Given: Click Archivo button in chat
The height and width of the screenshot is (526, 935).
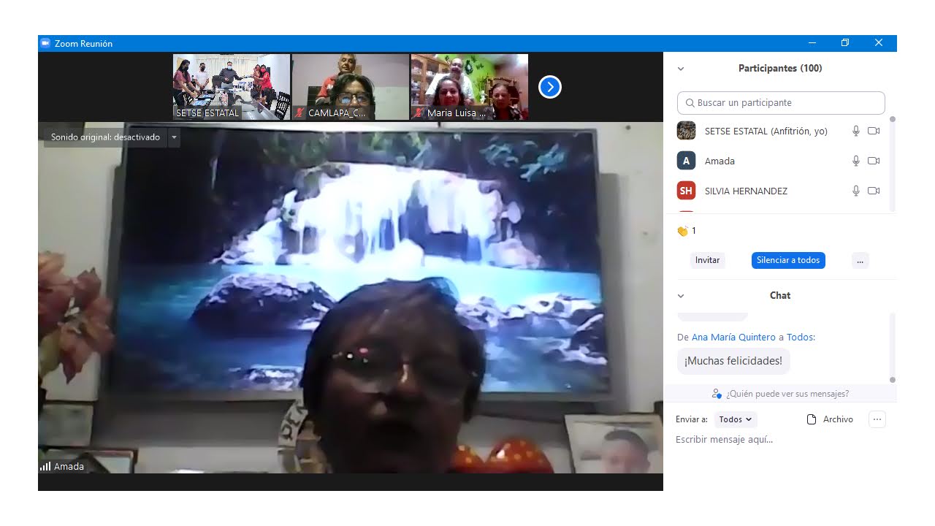Looking at the screenshot, I should click(830, 419).
